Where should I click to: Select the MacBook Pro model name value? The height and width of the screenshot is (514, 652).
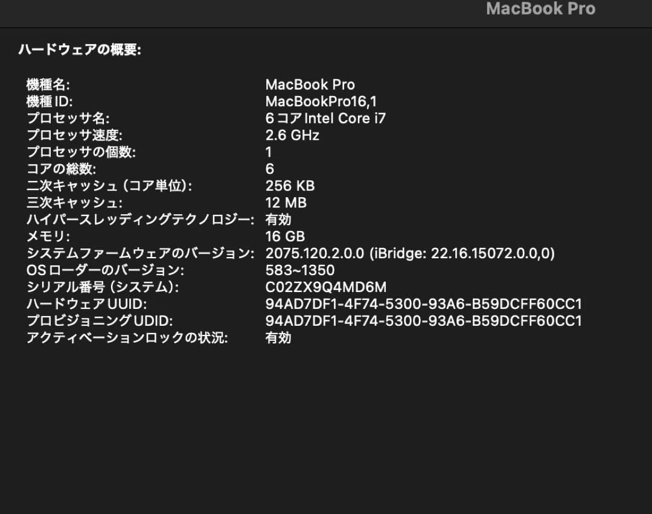(310, 84)
